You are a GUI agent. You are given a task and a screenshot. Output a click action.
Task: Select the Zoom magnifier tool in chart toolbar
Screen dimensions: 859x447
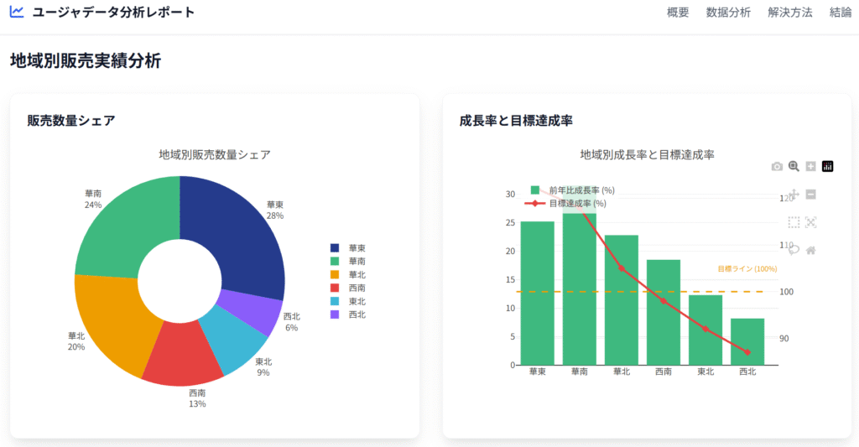794,166
